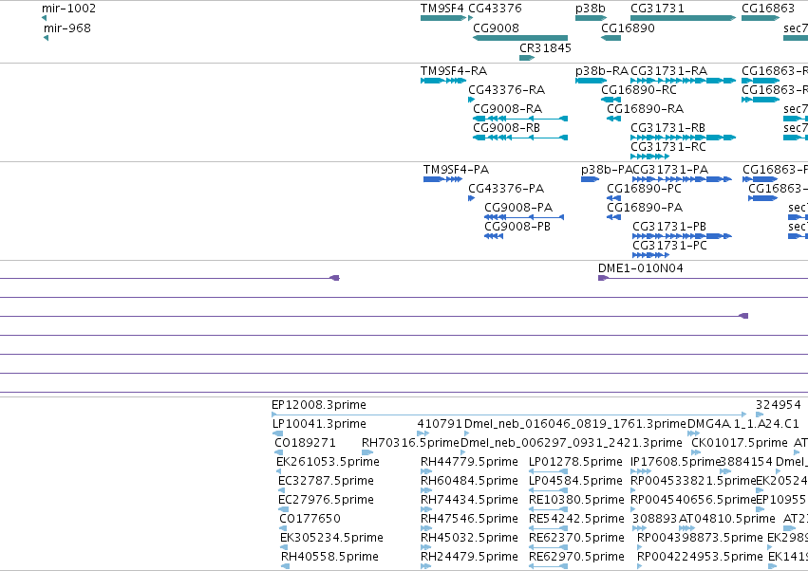Click the CG16890-RC transcript label
This screenshot has height=571, width=808.
click(x=639, y=90)
